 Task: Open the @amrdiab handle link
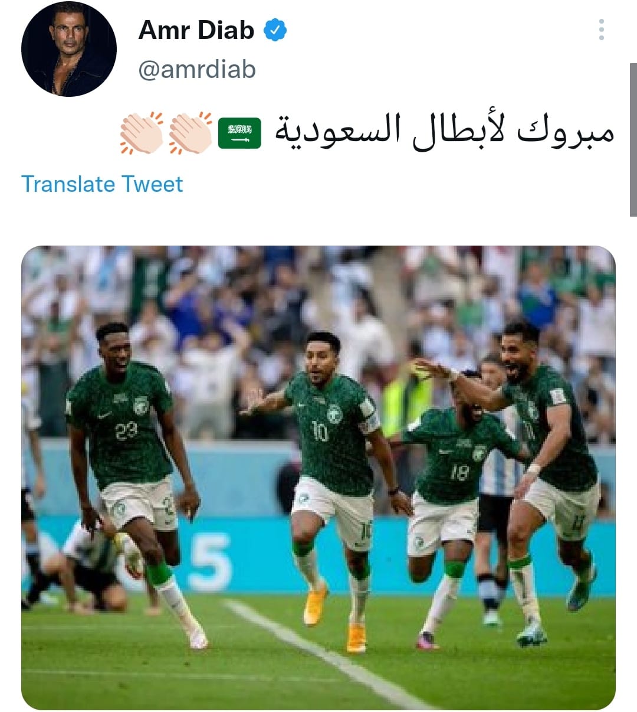[x=197, y=70]
